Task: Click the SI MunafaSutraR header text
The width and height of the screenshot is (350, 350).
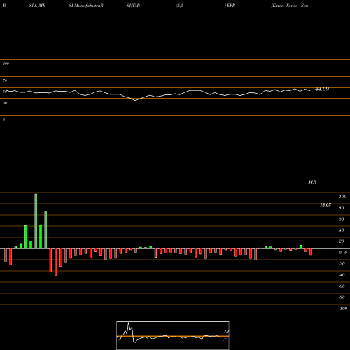Action: coord(86,6)
